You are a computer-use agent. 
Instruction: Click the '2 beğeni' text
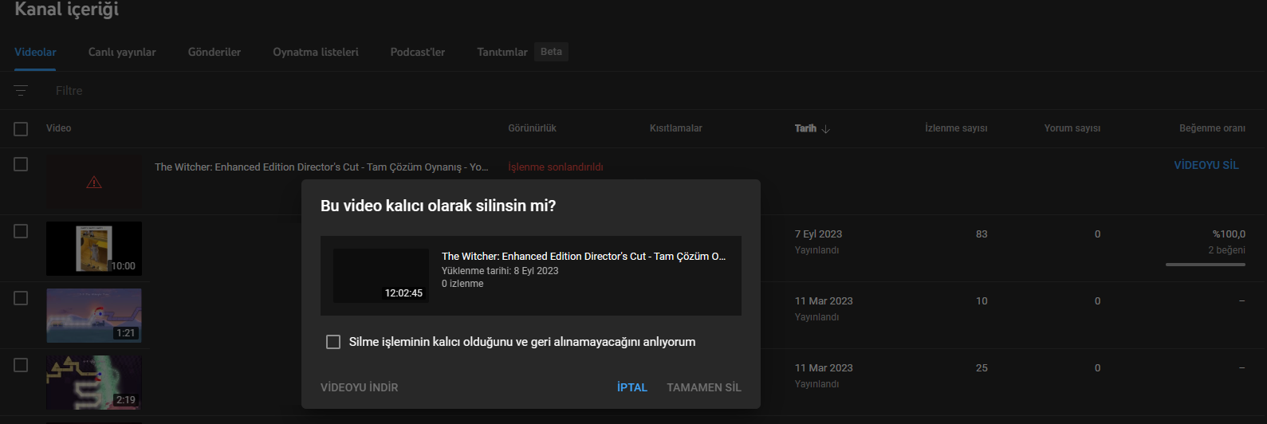pyautogui.click(x=1226, y=250)
